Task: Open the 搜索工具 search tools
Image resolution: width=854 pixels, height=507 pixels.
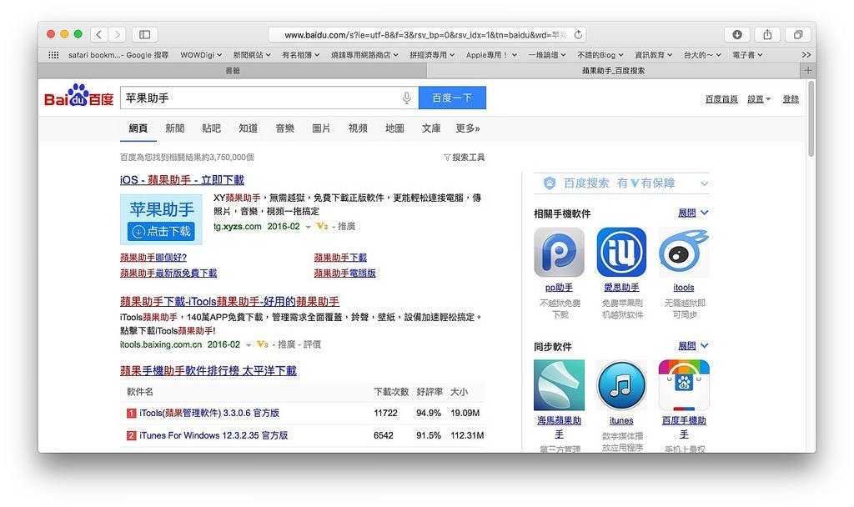Action: point(464,158)
